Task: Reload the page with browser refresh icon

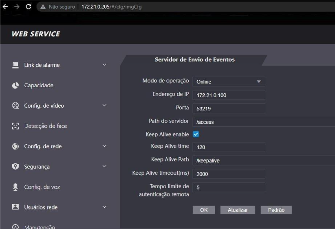Action: pyautogui.click(x=28, y=7)
